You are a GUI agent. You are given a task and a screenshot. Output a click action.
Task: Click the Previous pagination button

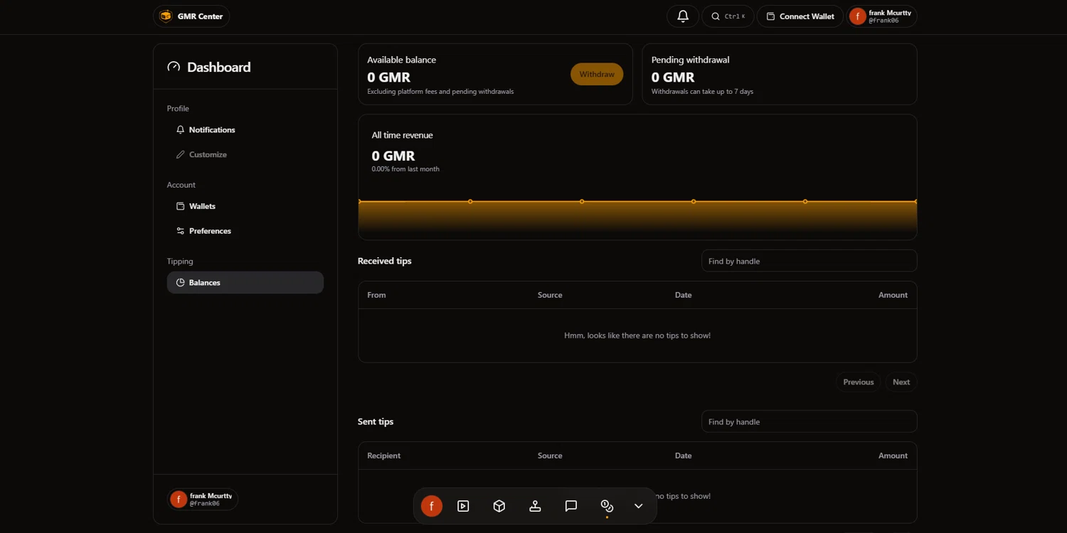(x=859, y=382)
